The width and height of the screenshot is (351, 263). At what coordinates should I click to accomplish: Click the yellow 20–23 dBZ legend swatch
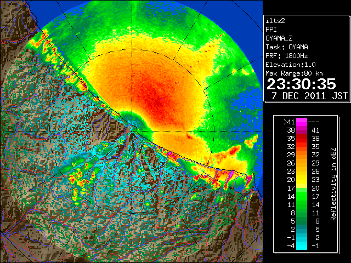pyautogui.click(x=302, y=180)
